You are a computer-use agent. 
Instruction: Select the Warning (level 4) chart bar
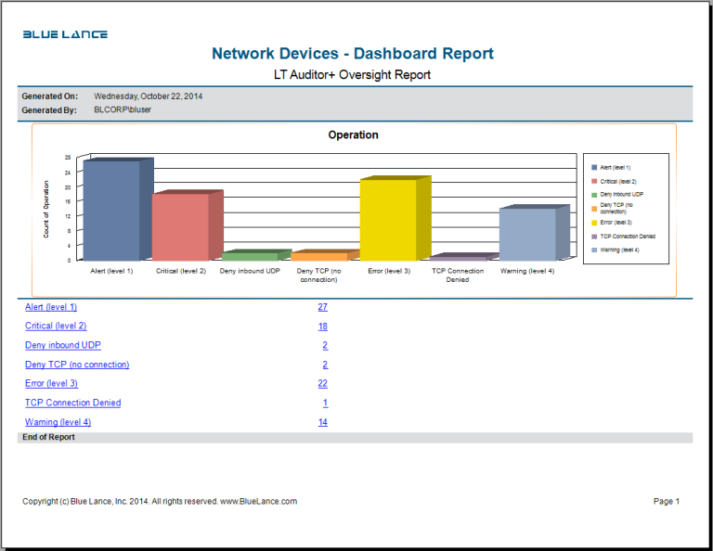(x=527, y=234)
